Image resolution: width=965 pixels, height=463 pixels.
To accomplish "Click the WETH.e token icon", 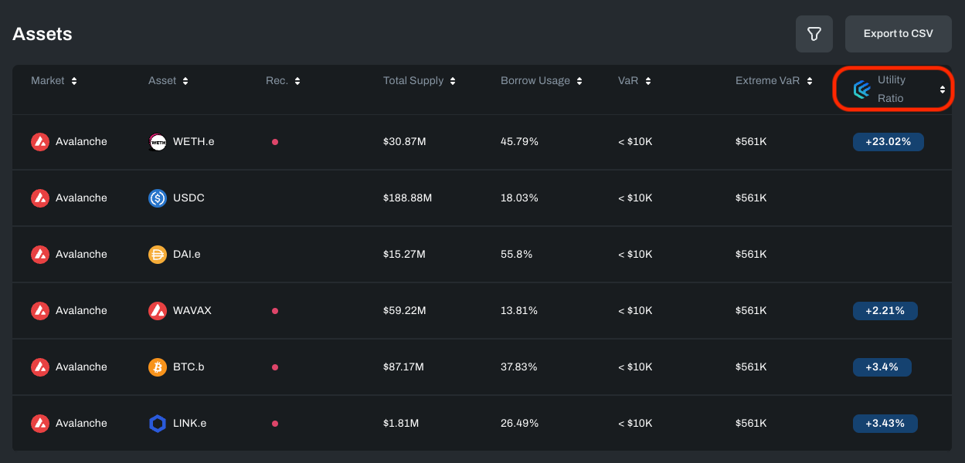I will point(158,142).
